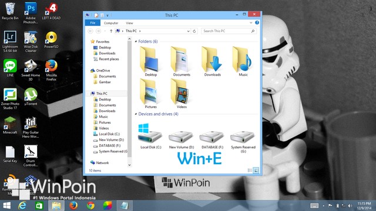Go up one level with Up arrow
376x211 pixels.
tap(111, 31)
